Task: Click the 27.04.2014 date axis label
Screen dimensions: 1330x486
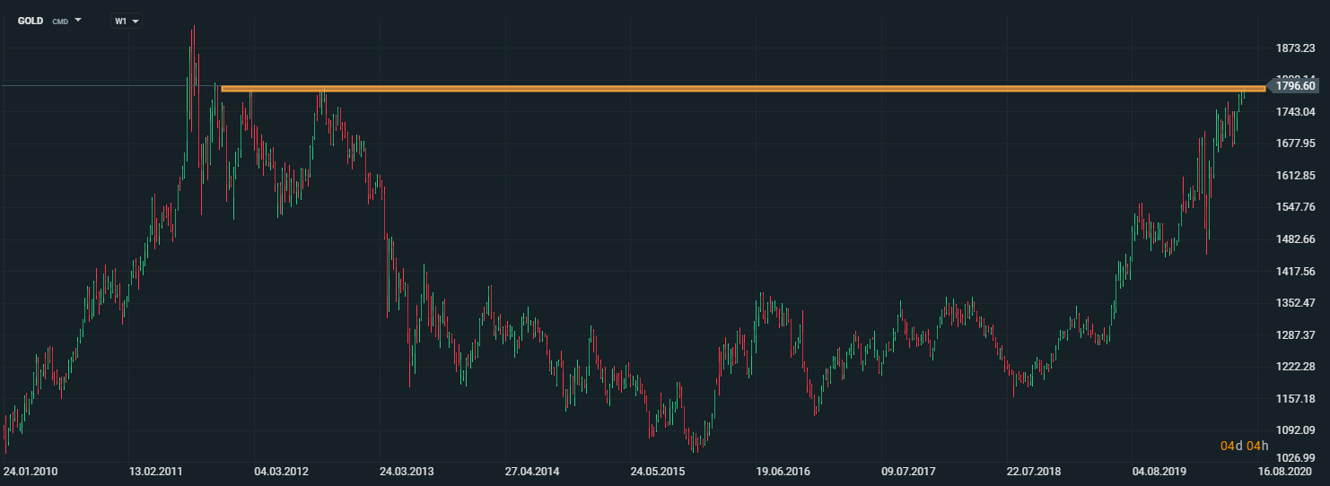Action: click(532, 470)
